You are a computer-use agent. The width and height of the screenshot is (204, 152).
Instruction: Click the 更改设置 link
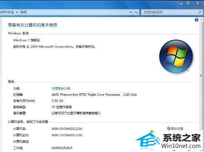pyautogui.click(x=177, y=128)
